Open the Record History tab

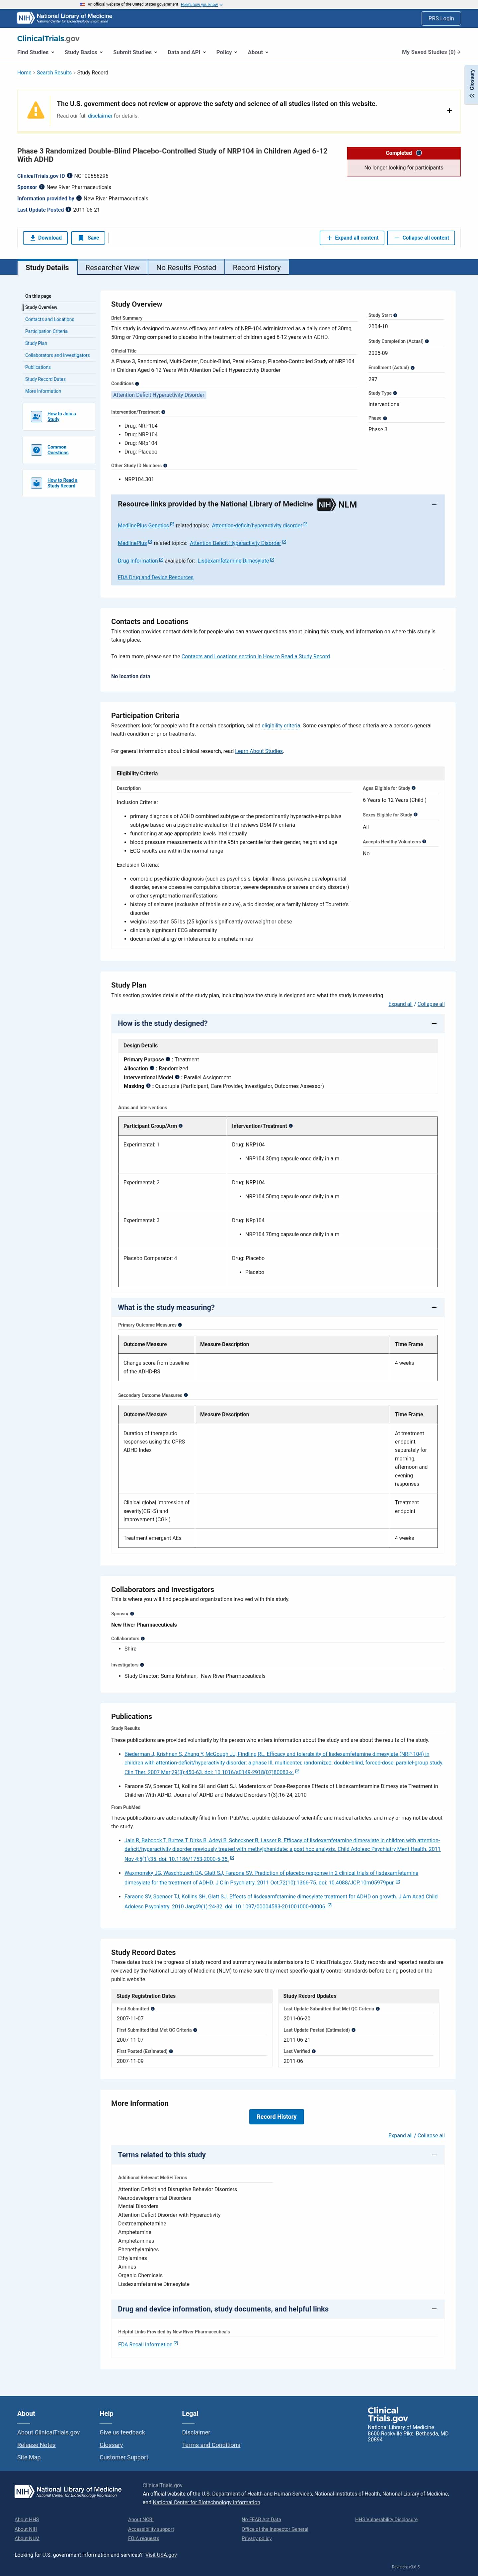click(x=257, y=267)
